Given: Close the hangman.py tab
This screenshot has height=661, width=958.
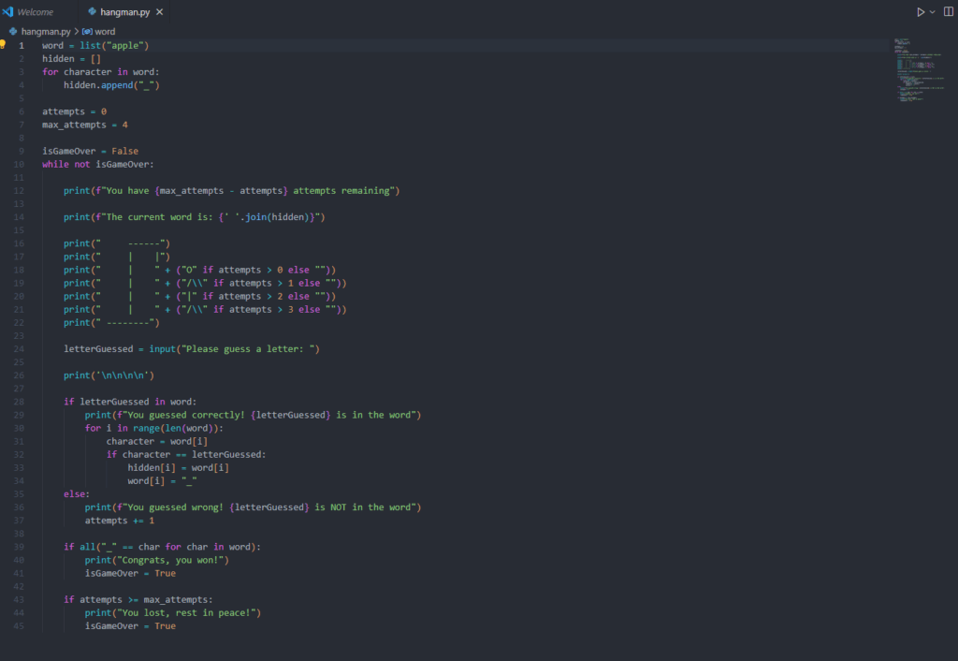Looking at the screenshot, I should 159,12.
